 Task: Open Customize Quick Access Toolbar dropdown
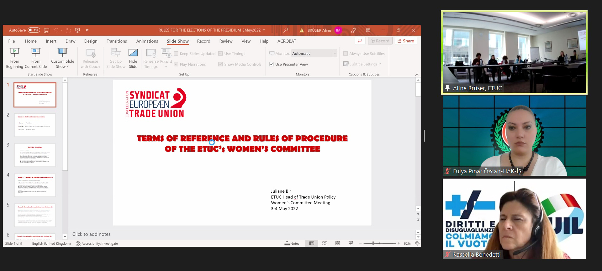coord(87,30)
